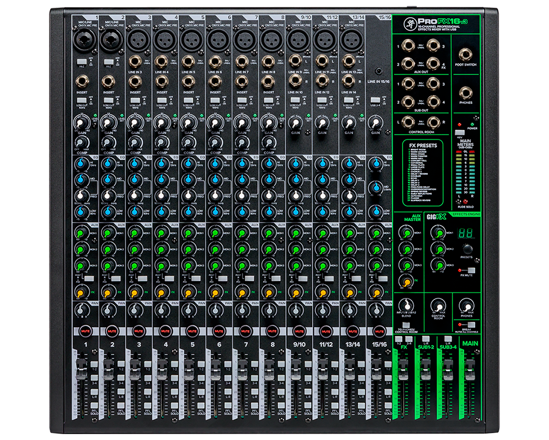Adjust channel 8 COMP knob
The image size is (549, 440).
269,142
